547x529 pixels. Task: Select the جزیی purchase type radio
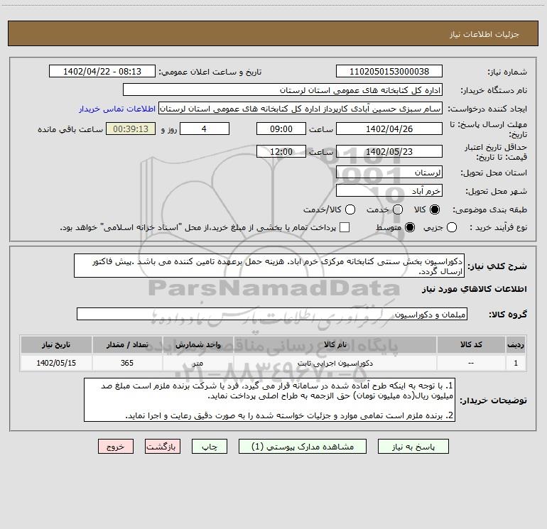[x=451, y=227]
